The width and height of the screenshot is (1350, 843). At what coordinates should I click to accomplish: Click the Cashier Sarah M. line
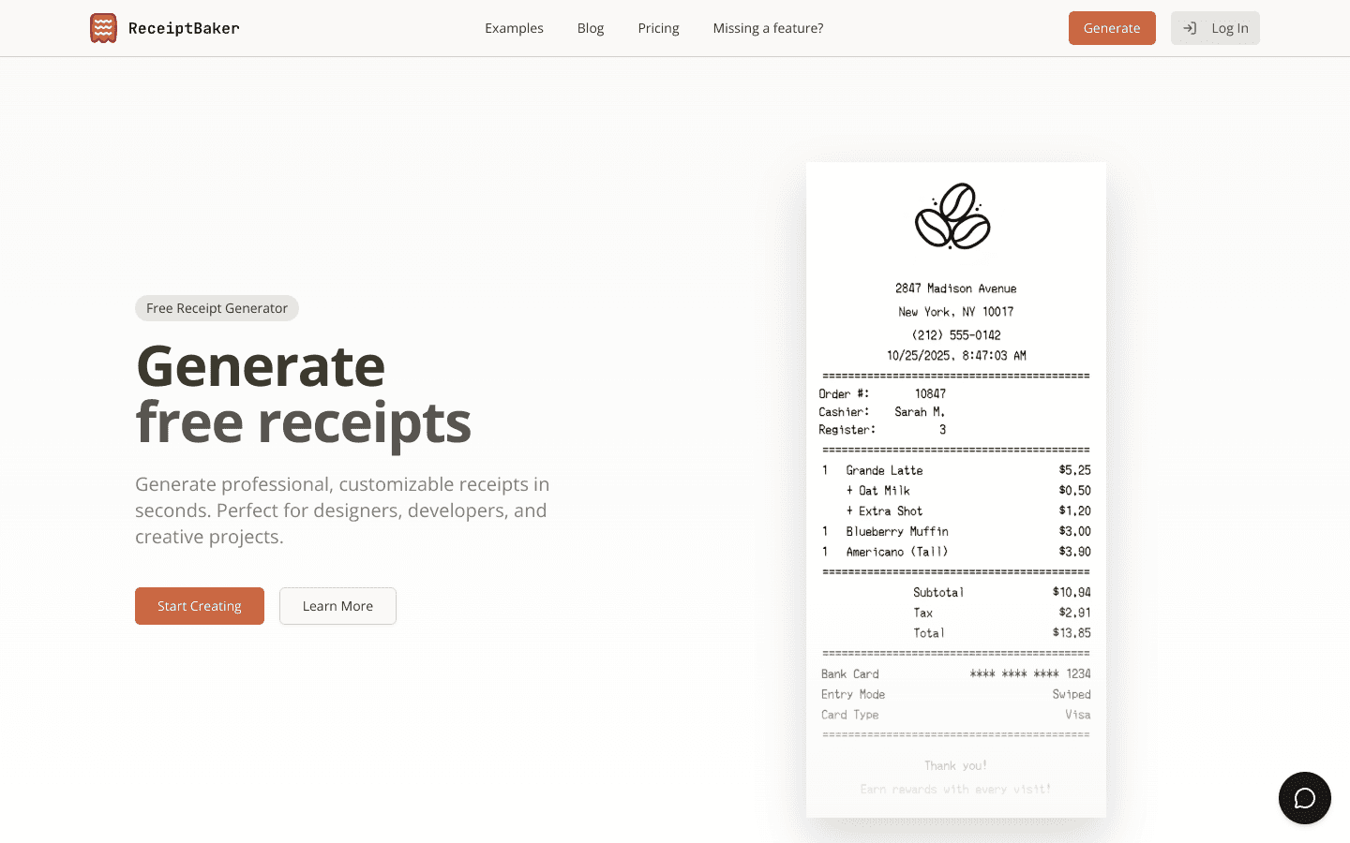882,412
